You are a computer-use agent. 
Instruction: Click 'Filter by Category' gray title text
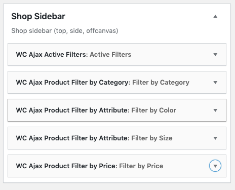click(161, 83)
